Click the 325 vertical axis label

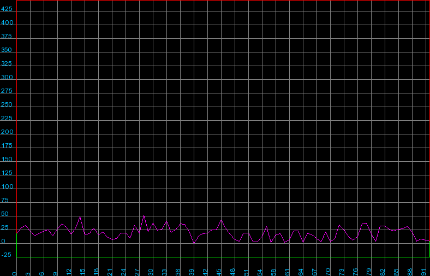click(x=7, y=63)
